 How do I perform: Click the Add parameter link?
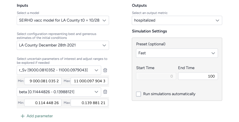(x=40, y=116)
